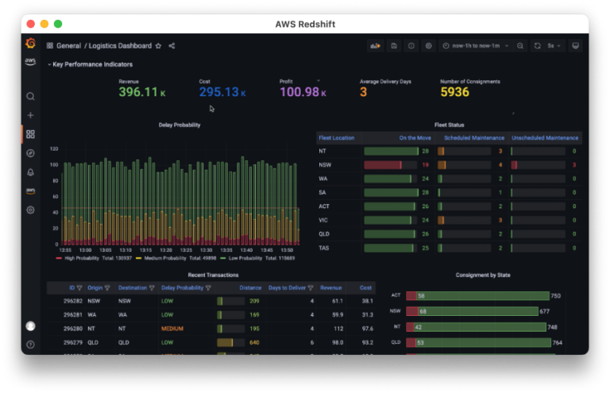This screenshot has height=393, width=610.
Task: Open the Delay Probability column filter
Action: coord(208,288)
